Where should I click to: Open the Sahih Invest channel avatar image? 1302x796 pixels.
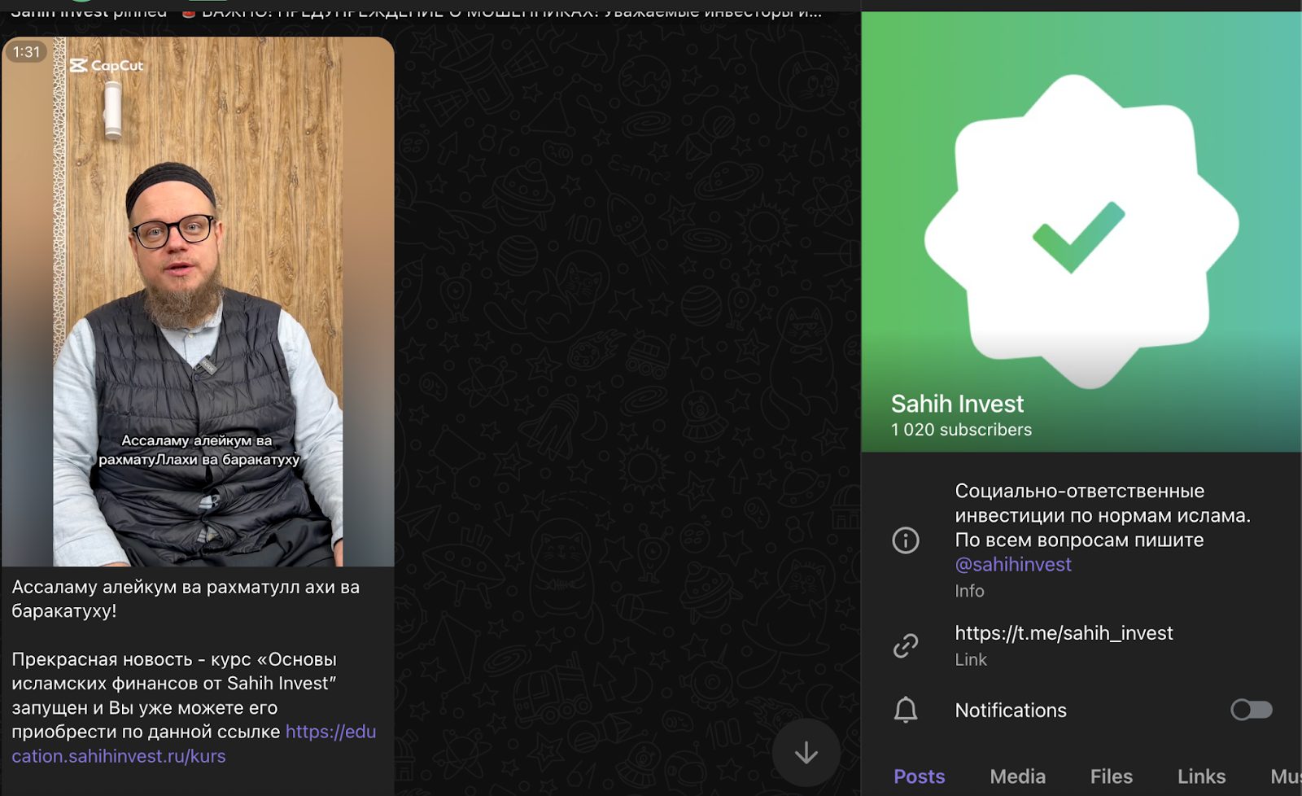pyautogui.click(x=1081, y=231)
